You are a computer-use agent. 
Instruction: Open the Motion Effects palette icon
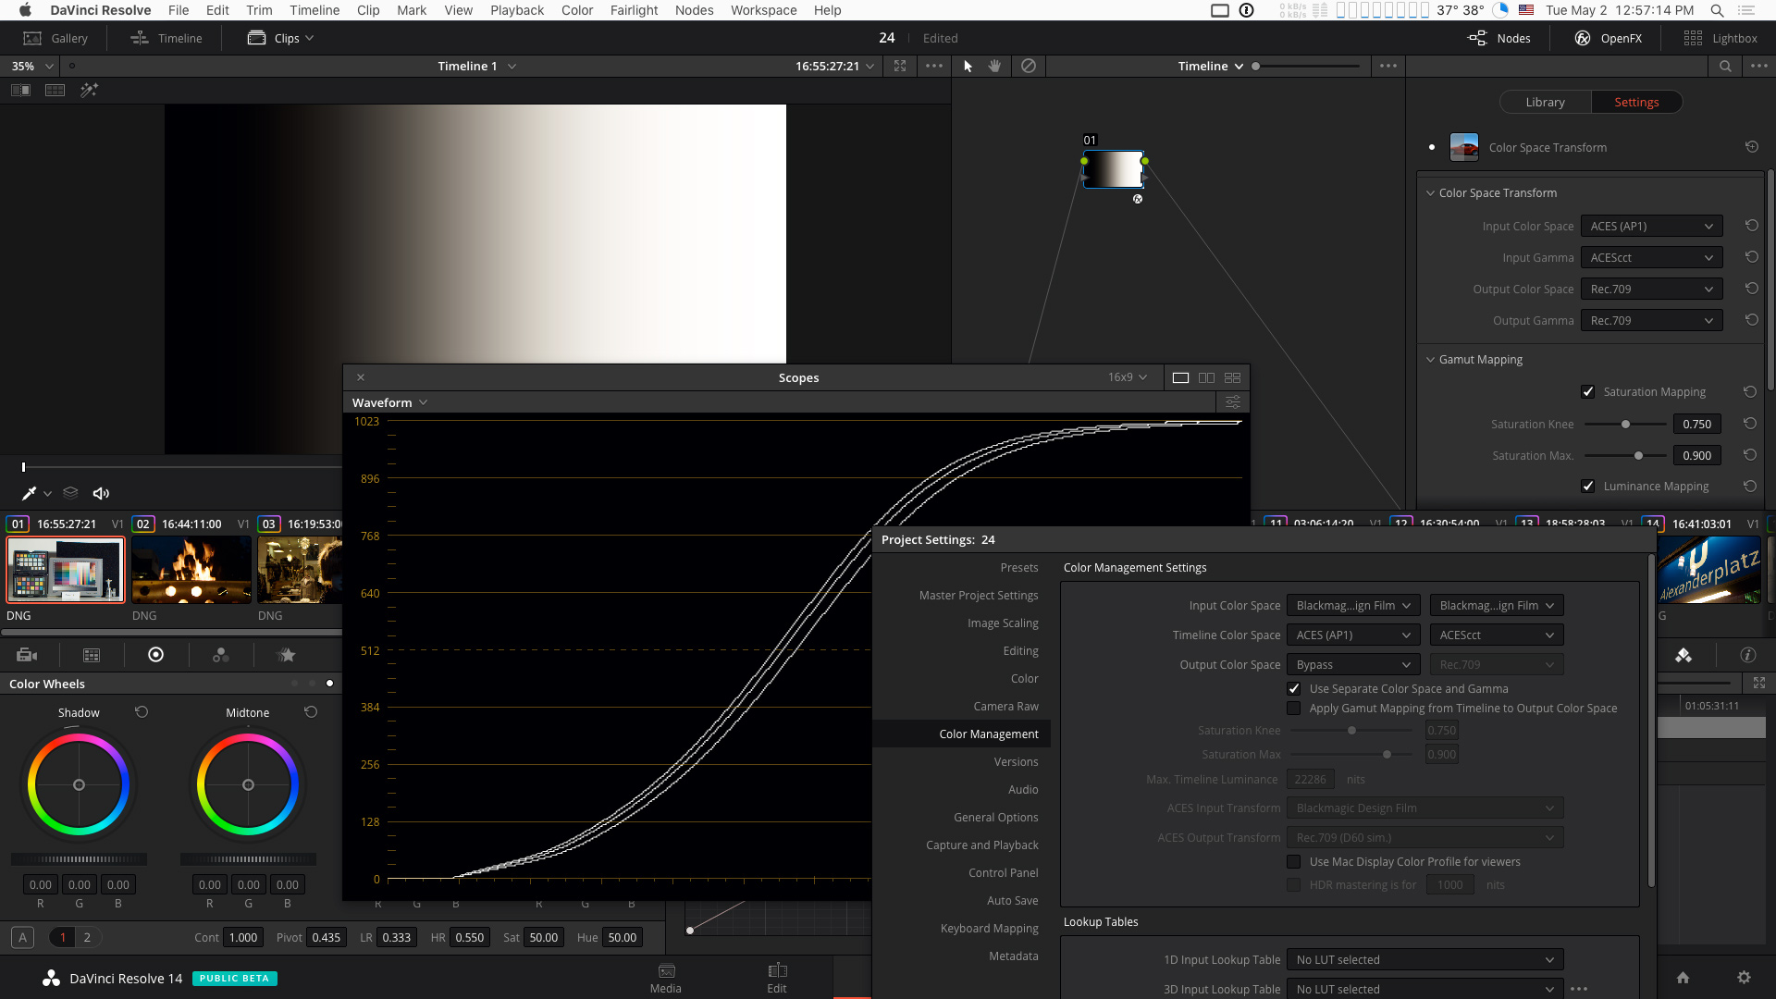[x=287, y=655]
